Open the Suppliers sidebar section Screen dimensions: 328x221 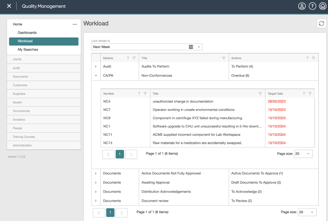tap(44, 94)
